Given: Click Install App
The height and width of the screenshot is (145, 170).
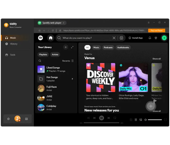Looking at the screenshot, I should (x=135, y=38).
